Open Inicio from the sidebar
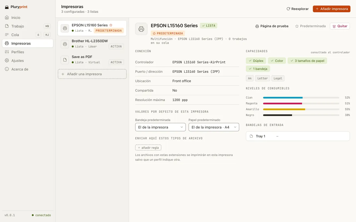This screenshot has height=222, width=356. click(x=28, y=17)
